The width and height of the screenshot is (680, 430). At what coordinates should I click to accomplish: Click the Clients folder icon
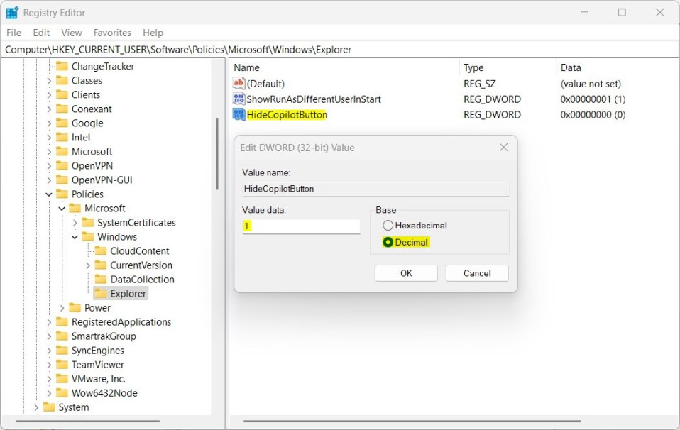click(62, 94)
